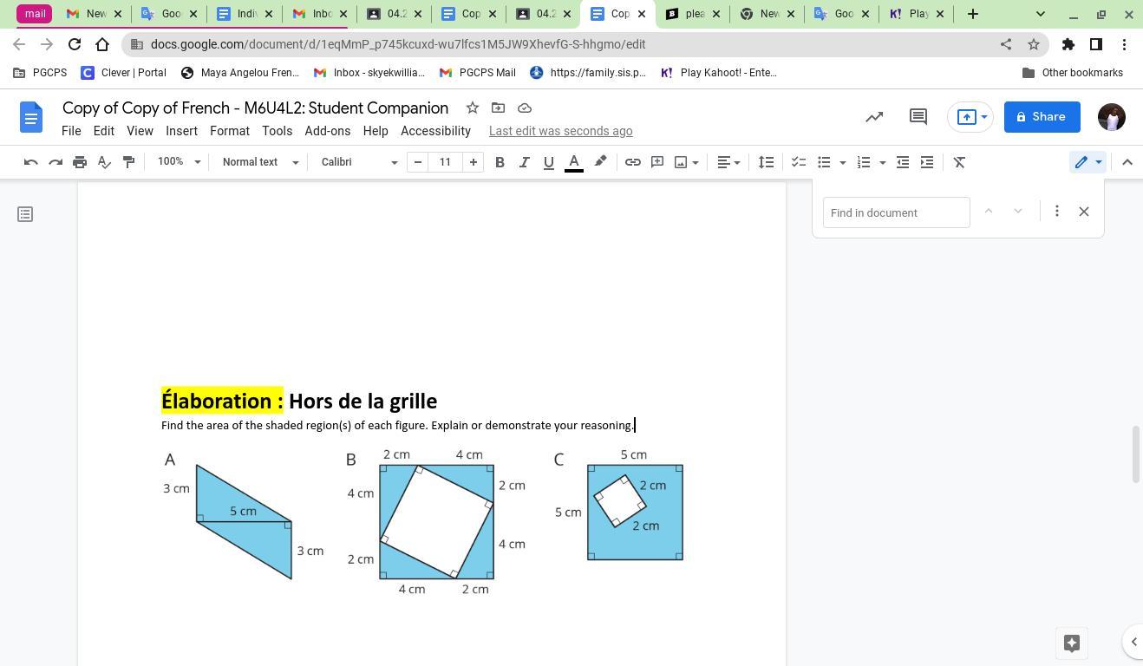Viewport: 1143px width, 666px height.
Task: Click the highlight color marker icon
Action: pyautogui.click(x=600, y=162)
